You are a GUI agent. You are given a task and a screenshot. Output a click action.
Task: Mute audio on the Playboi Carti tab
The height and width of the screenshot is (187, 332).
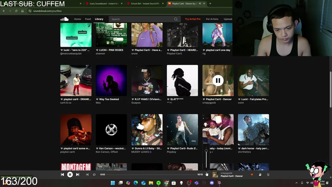coord(200,4)
